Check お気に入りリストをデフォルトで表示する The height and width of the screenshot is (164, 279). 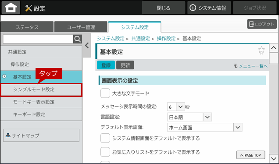pyautogui.click(x=105, y=152)
